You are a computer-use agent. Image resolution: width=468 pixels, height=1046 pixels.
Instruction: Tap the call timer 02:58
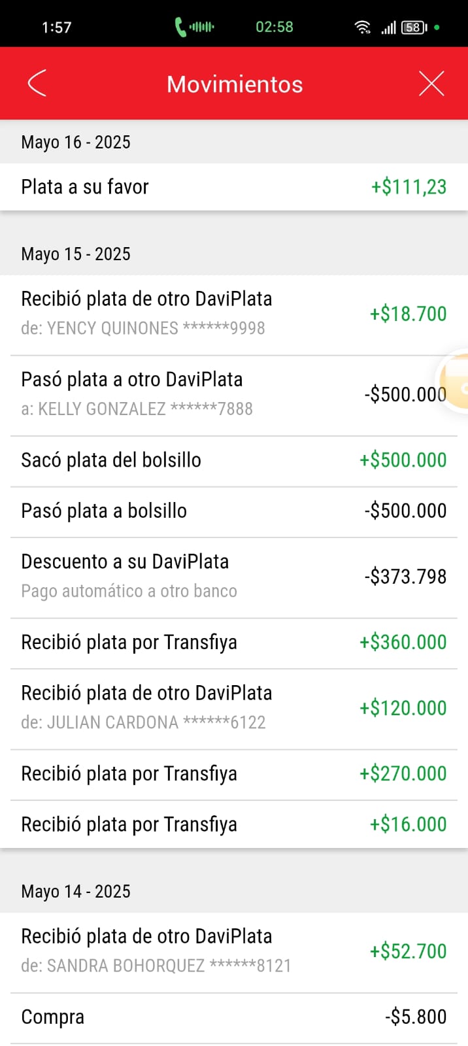[274, 27]
